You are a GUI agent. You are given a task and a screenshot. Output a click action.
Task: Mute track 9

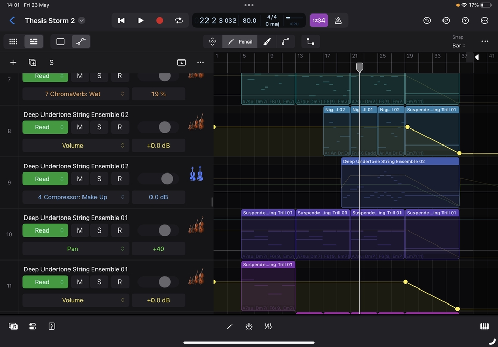pyautogui.click(x=80, y=179)
